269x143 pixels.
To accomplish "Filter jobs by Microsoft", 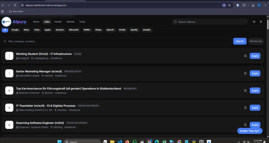I will point(74,30).
